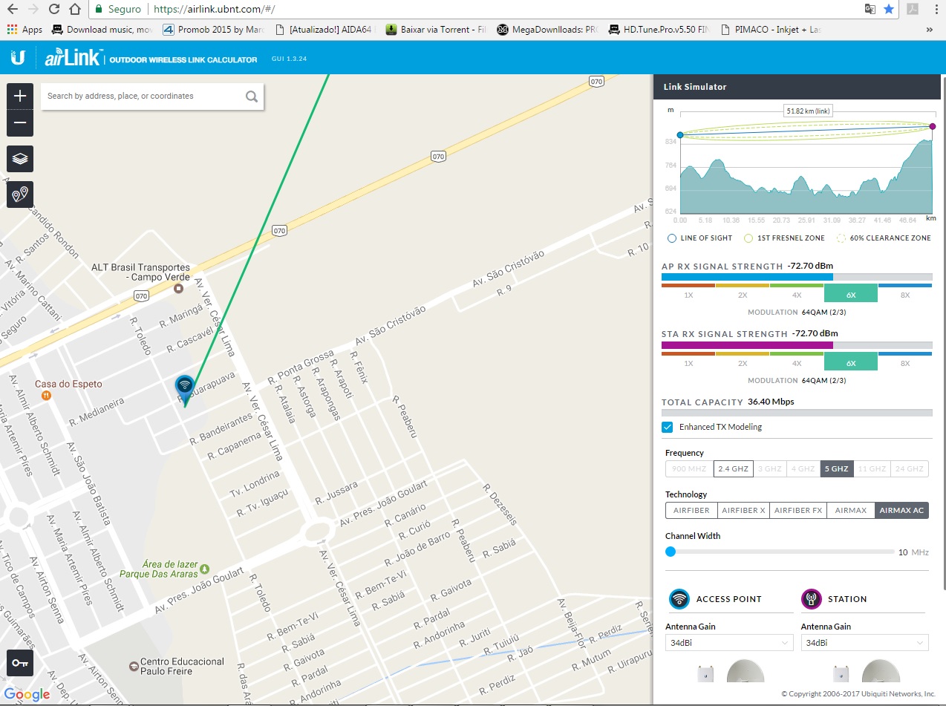Open the Apps bookmarks shortcut
Image resolution: width=946 pixels, height=706 pixels.
tap(25, 30)
